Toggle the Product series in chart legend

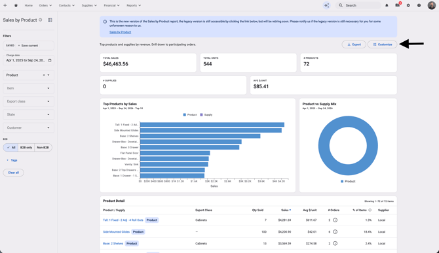pyautogui.click(x=190, y=115)
